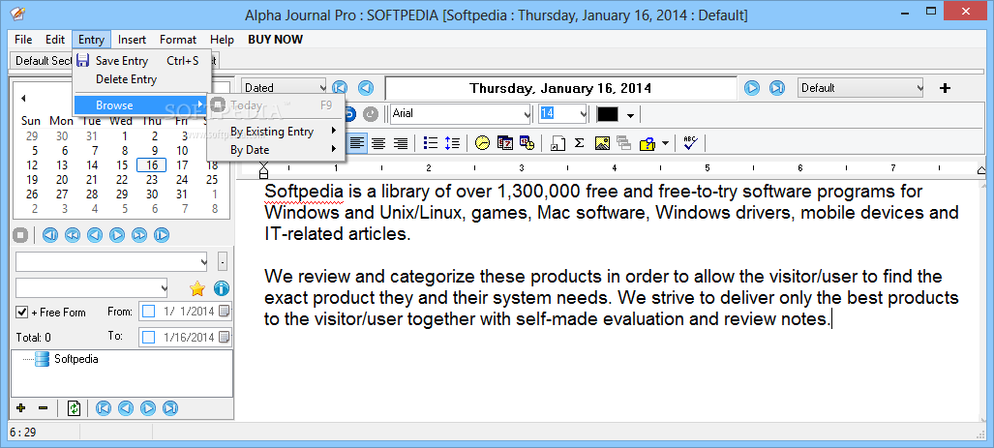Insert current time with yellow clock icon
Screen dimensions: 994x448
pos(483,143)
